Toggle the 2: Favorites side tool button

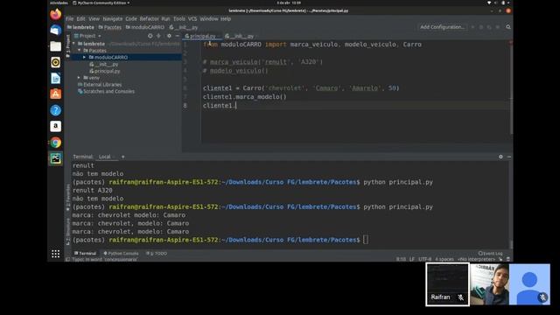pos(68,198)
